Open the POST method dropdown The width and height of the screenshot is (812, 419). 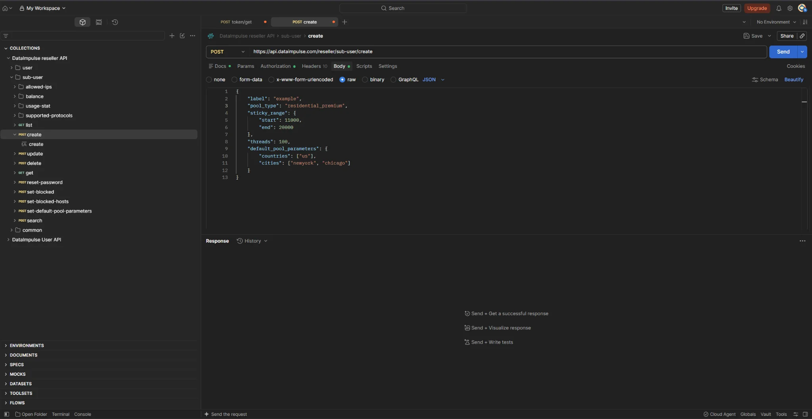click(227, 52)
